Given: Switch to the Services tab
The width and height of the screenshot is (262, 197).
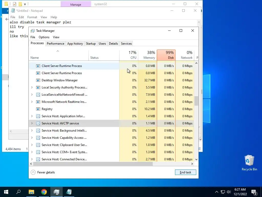Looking at the screenshot, I should 126,44.
